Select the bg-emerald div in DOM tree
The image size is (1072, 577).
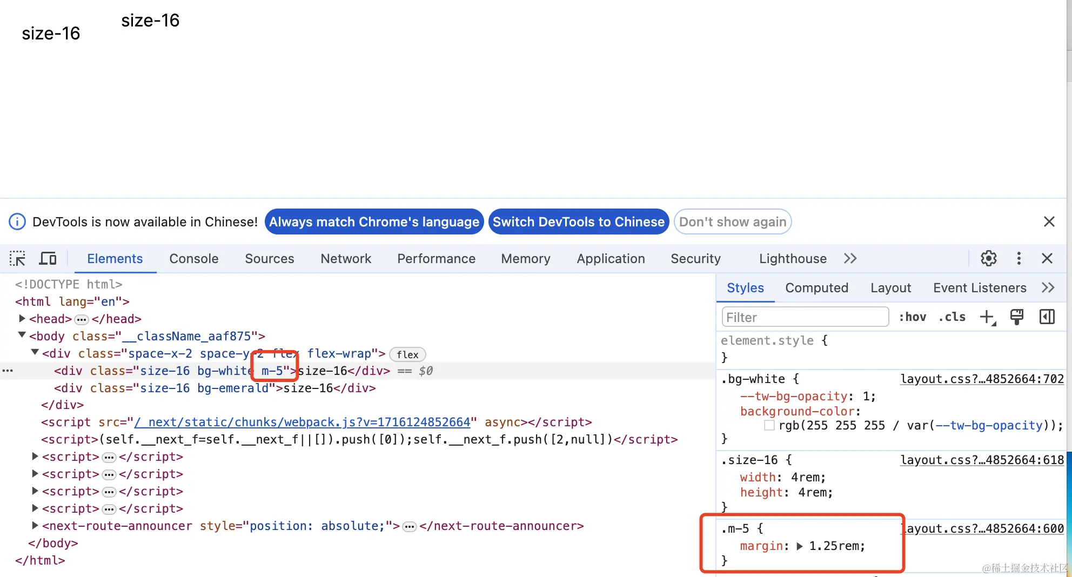[x=215, y=388]
